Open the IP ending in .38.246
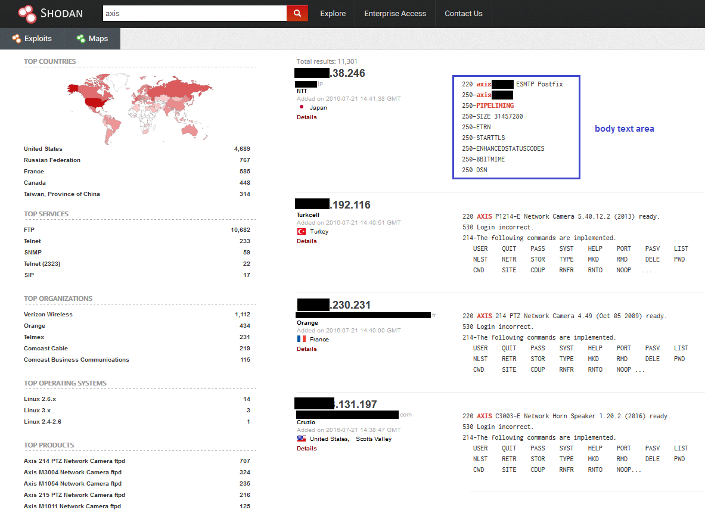The height and width of the screenshot is (513, 705). 330,73
